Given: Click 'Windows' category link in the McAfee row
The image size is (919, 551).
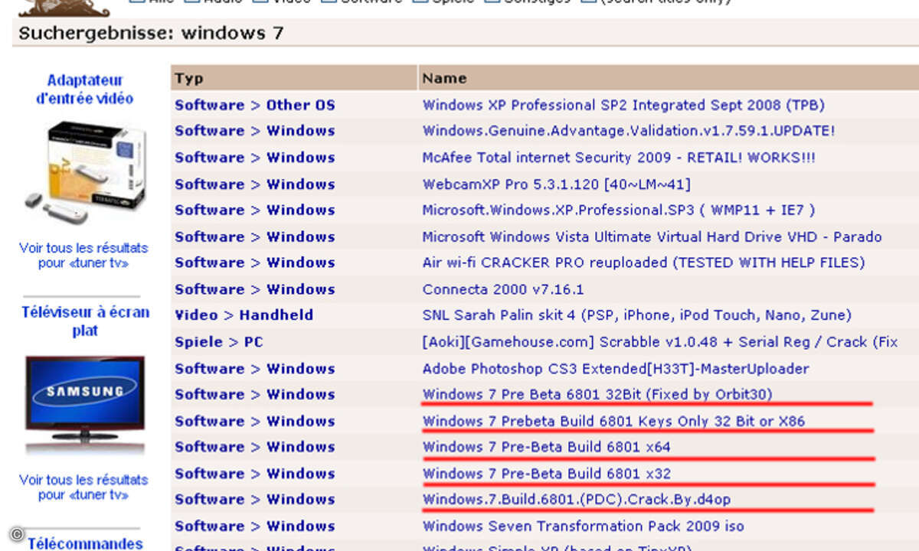Looking at the screenshot, I should (300, 158).
